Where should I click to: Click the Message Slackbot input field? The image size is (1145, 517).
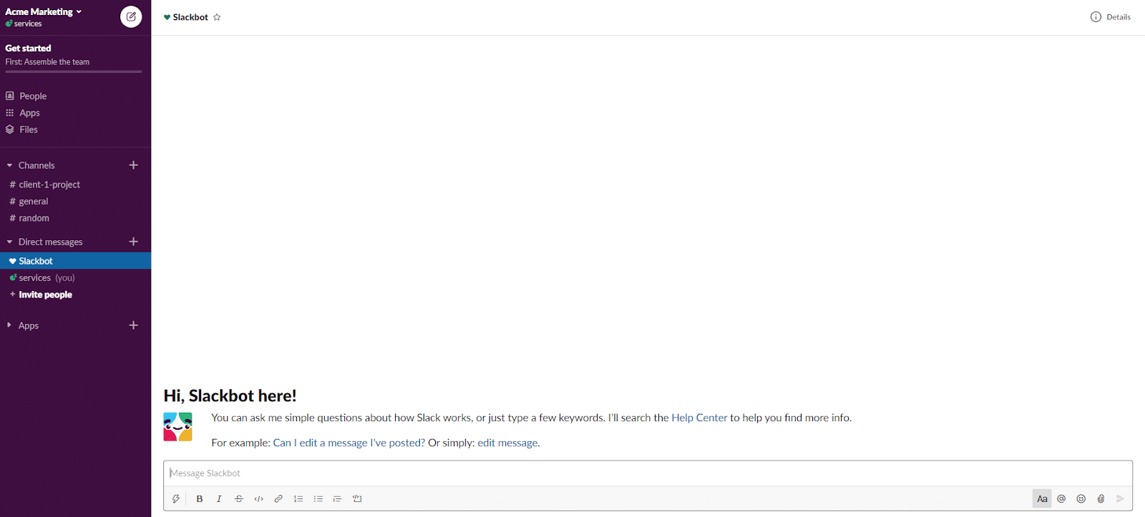pos(644,473)
